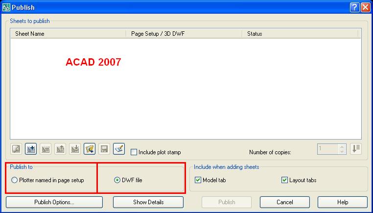Click the Remove Sheets icon
Viewport: 373px width, 213px height.
[x=46, y=149]
